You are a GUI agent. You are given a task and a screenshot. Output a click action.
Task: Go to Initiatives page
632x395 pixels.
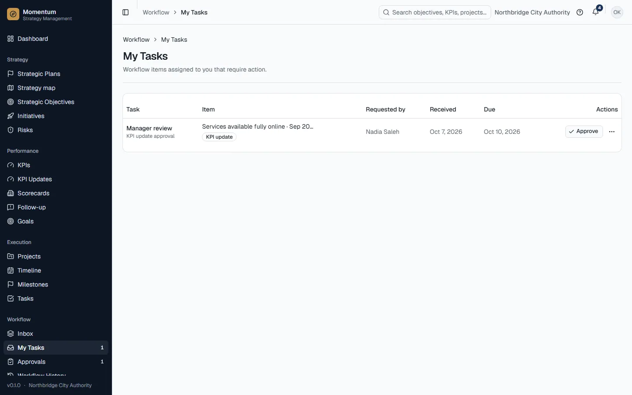tap(56, 116)
